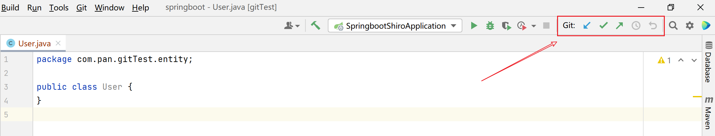Run with Coverage using the shield icon
Screen dimensions: 715x136
(506, 25)
